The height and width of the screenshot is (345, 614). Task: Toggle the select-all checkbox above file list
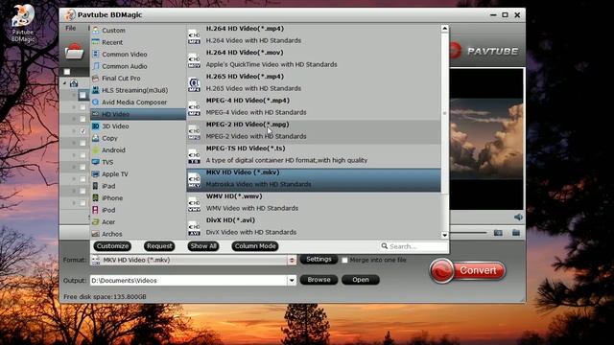(x=67, y=72)
